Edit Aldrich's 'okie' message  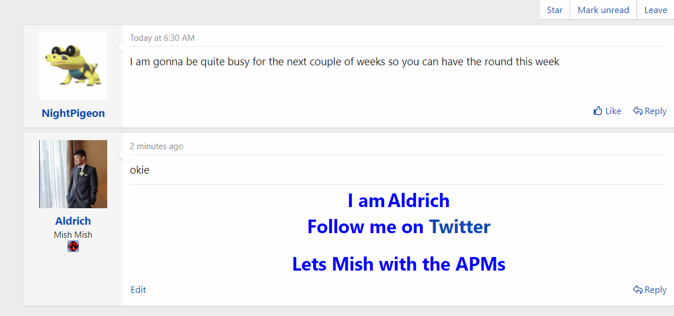tap(138, 290)
